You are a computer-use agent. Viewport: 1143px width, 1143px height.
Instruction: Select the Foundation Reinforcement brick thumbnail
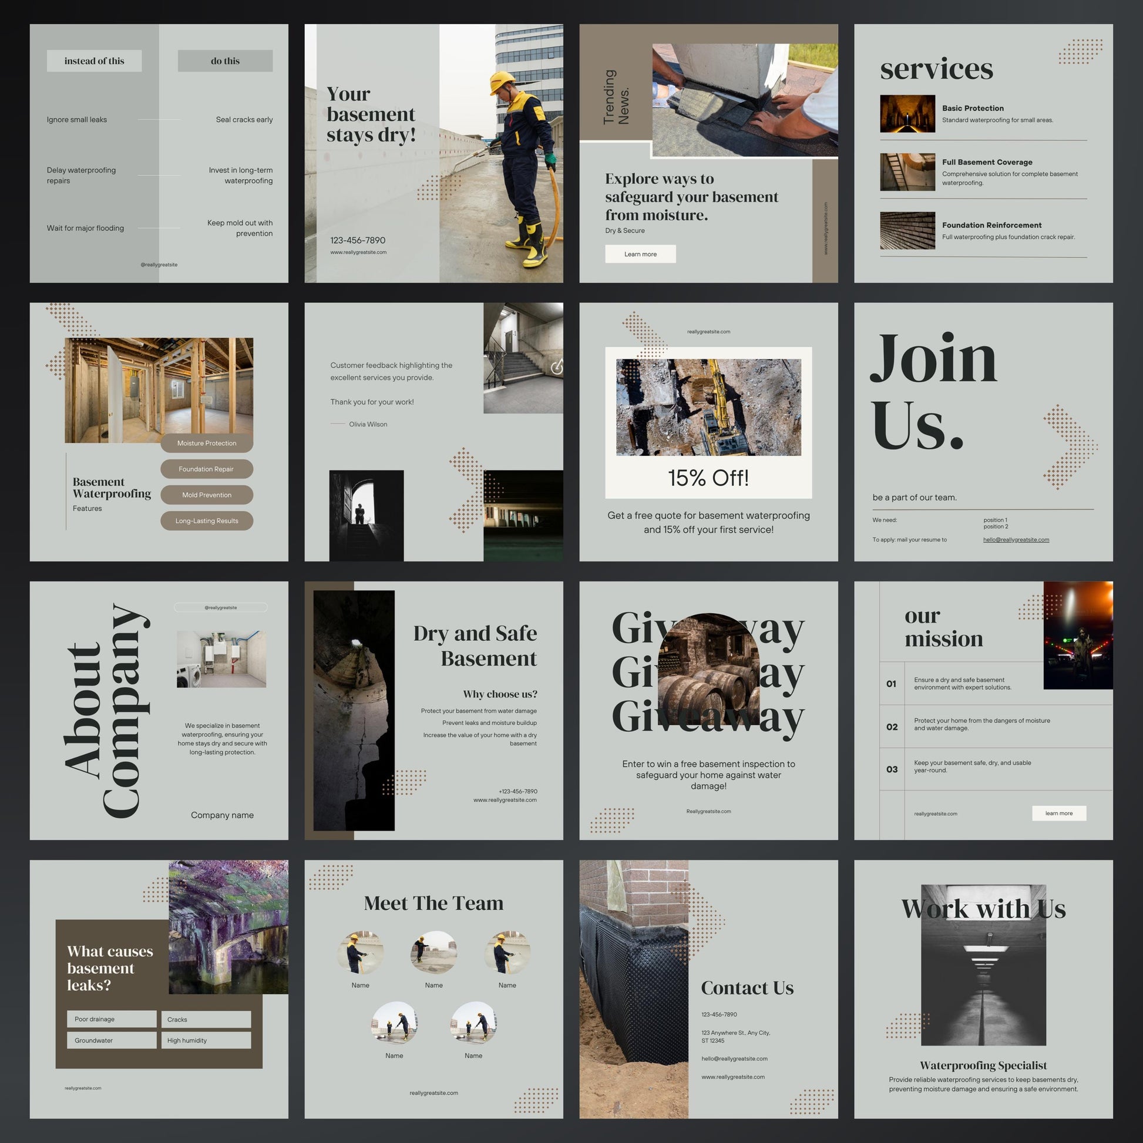pos(907,231)
